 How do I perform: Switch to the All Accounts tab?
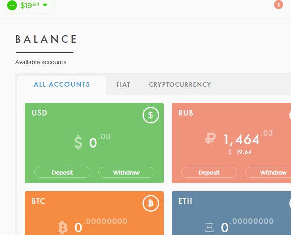click(x=62, y=84)
